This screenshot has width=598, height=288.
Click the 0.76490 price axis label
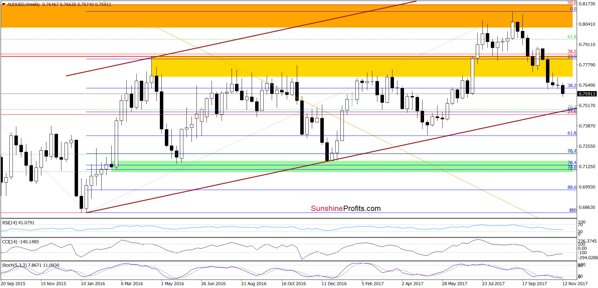tap(587, 85)
